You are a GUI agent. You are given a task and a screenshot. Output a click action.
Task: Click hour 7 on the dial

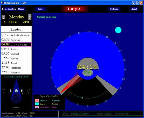(51, 68)
